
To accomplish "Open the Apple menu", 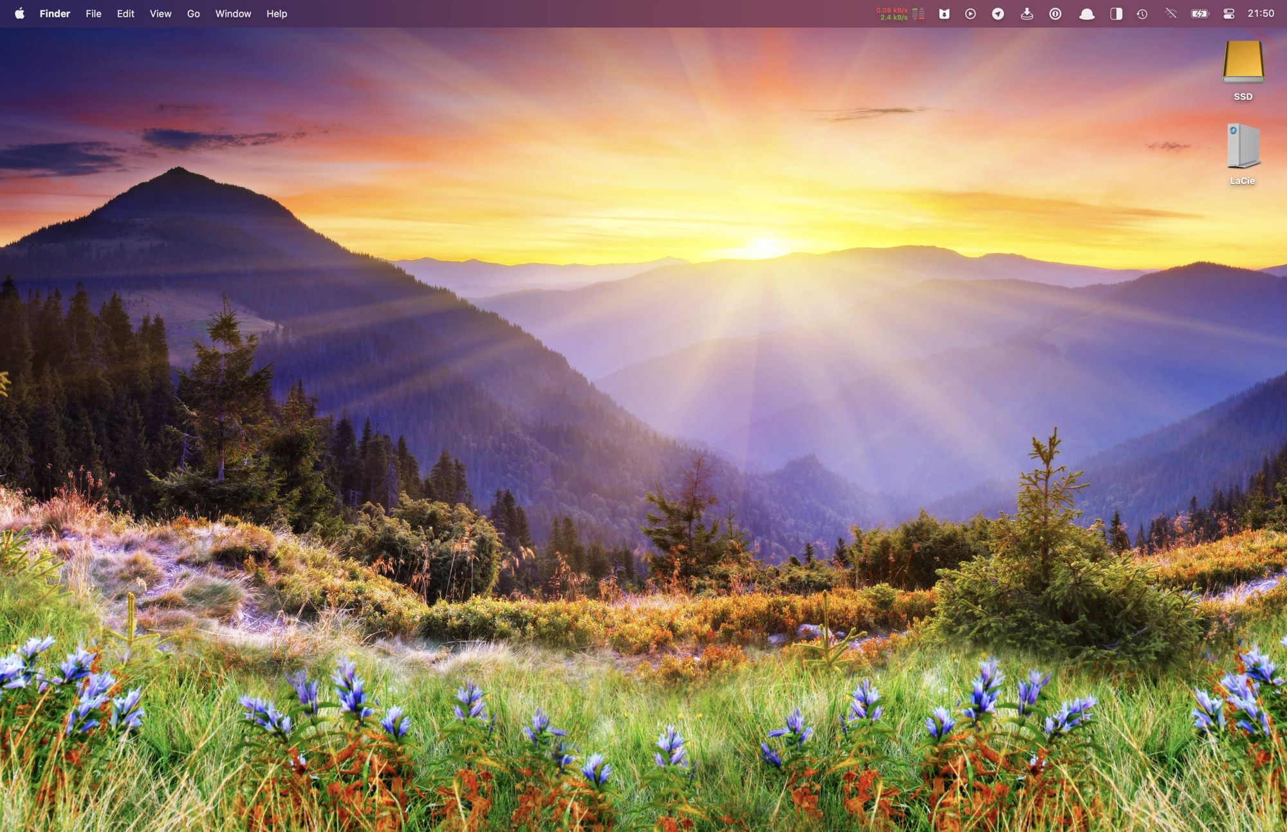I will tap(19, 14).
